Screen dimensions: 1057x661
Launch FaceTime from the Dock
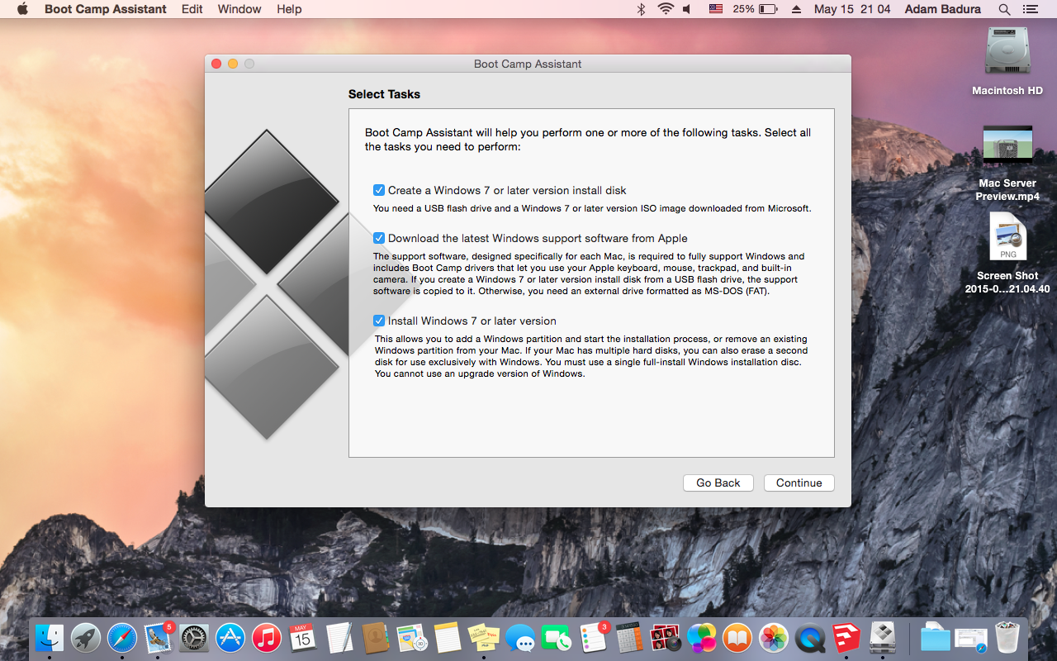(x=557, y=638)
